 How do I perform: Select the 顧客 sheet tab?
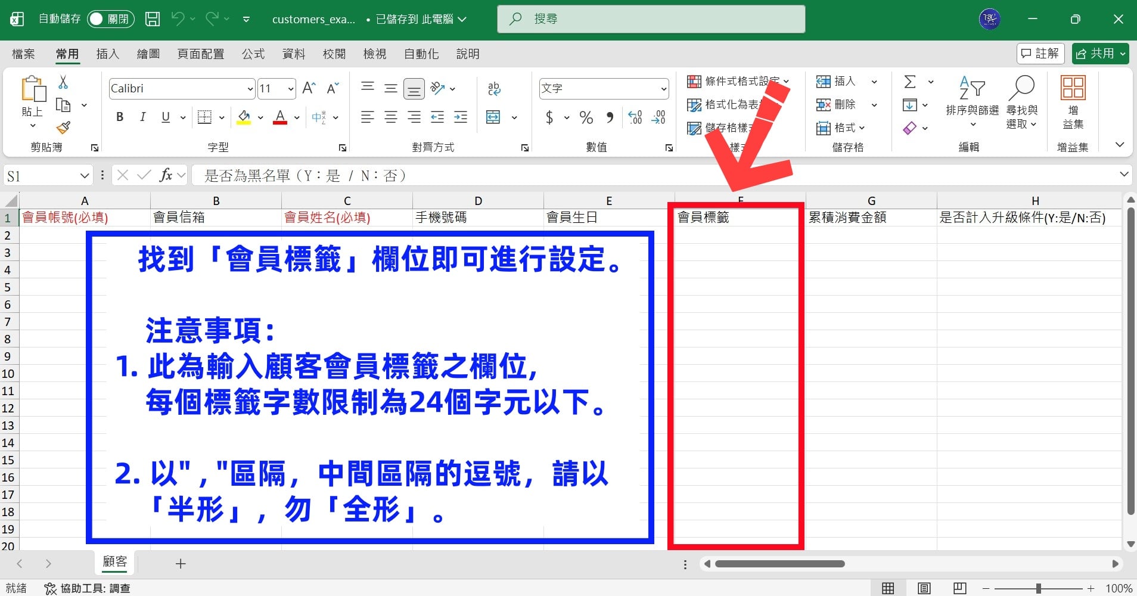click(x=115, y=562)
